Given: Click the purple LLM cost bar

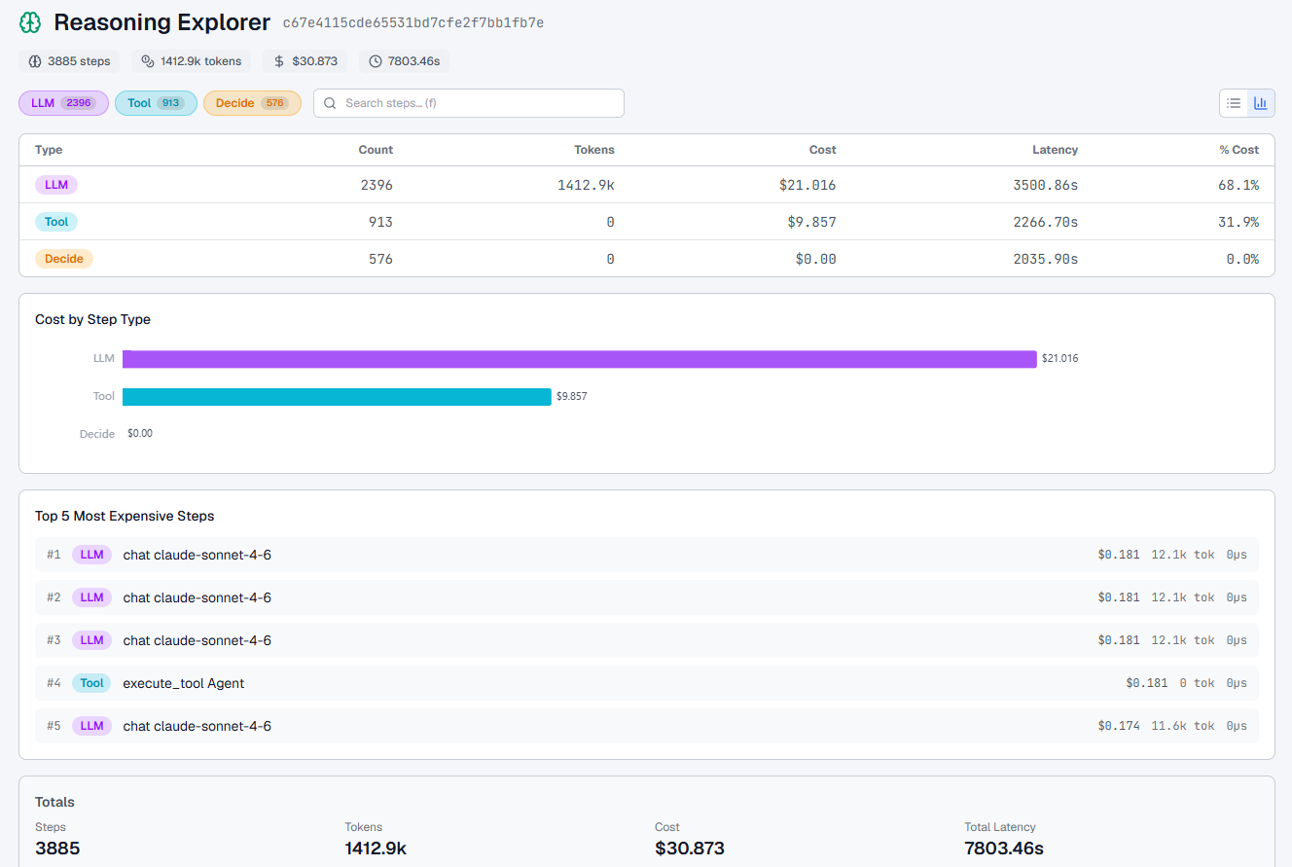Looking at the screenshot, I should tap(579, 359).
